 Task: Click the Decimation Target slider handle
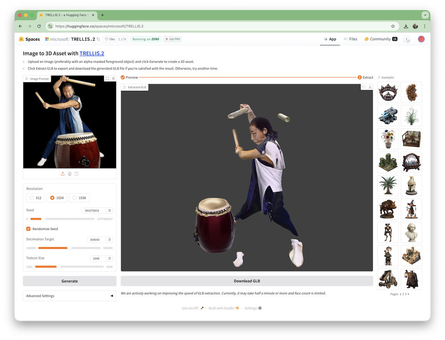click(69, 248)
